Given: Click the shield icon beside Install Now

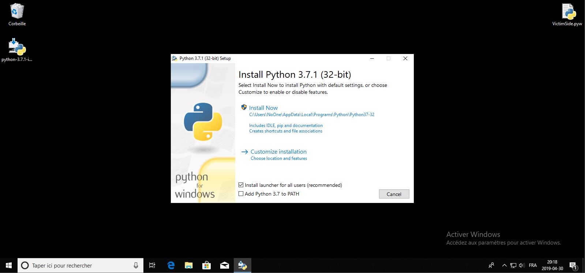Looking at the screenshot, I should coord(244,107).
